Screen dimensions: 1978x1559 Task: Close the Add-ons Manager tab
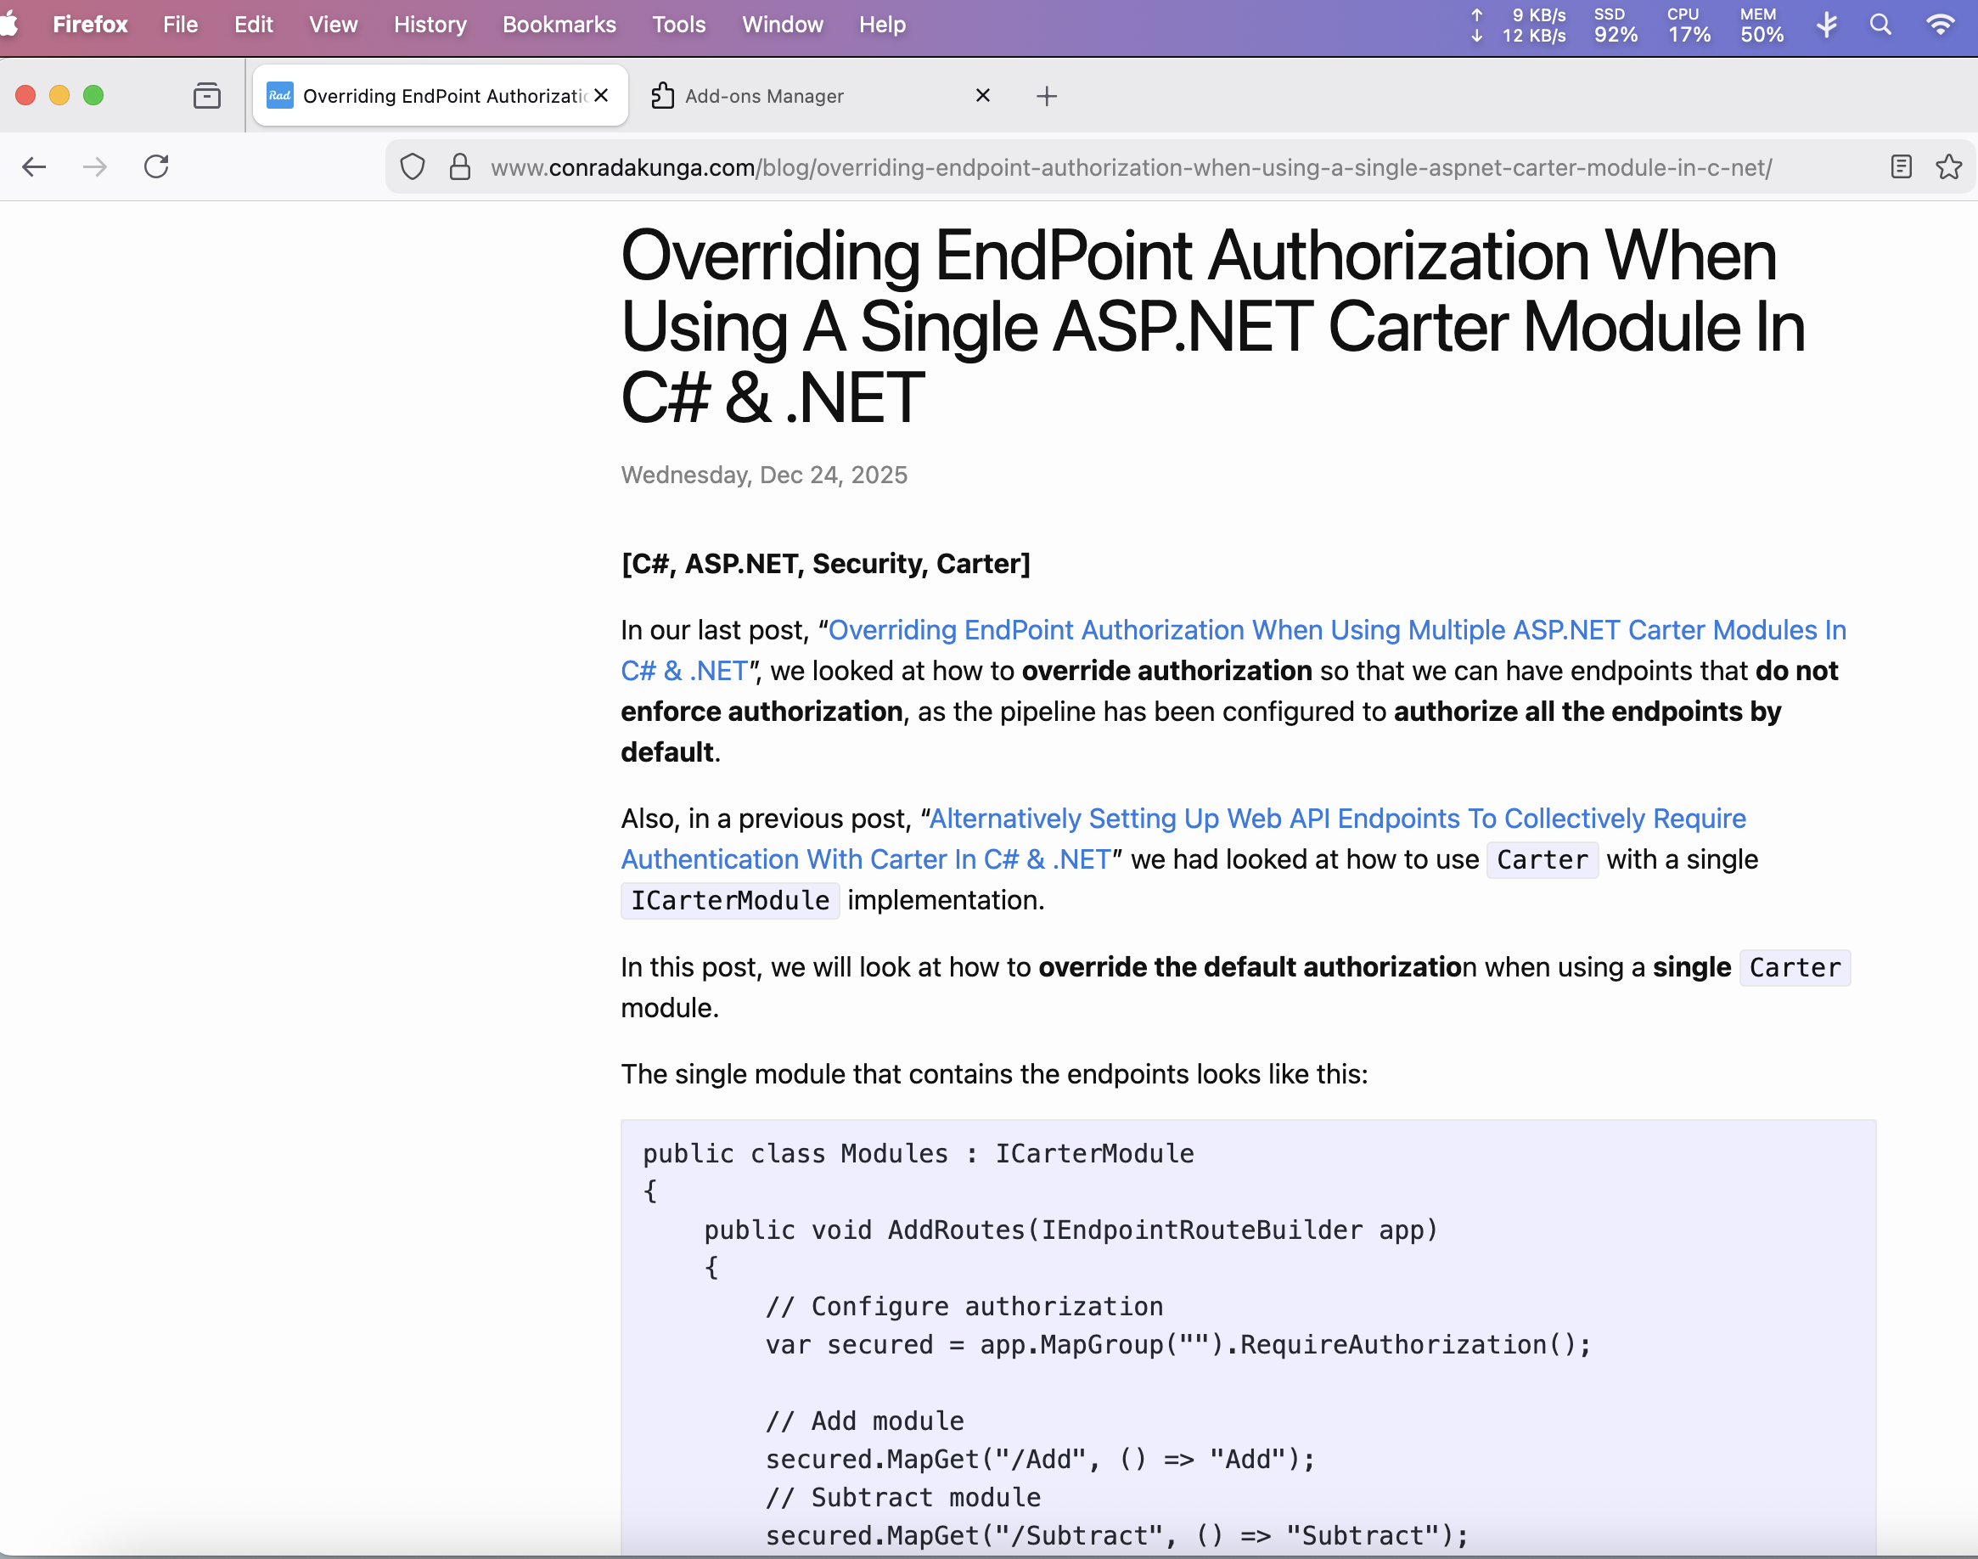[x=982, y=96]
